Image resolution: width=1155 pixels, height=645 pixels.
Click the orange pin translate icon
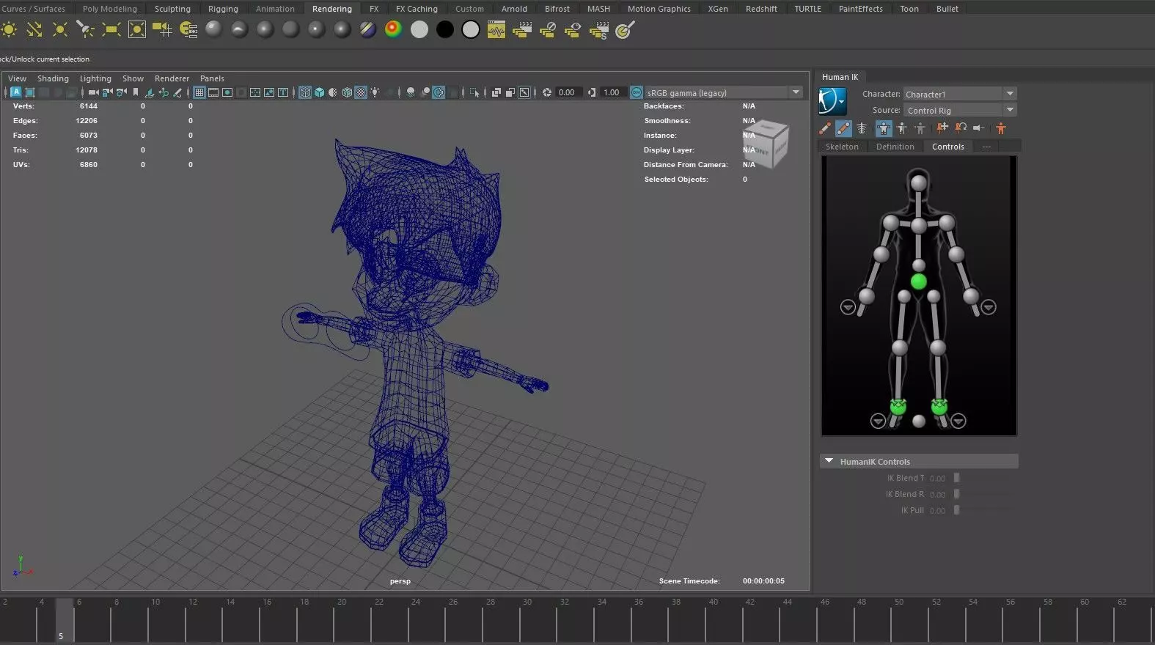click(942, 128)
